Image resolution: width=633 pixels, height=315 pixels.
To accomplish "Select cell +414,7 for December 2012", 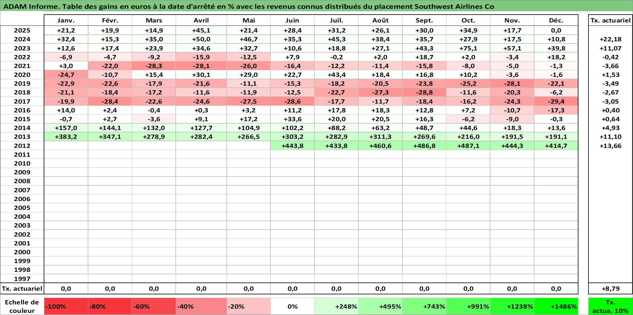I will (x=556, y=146).
